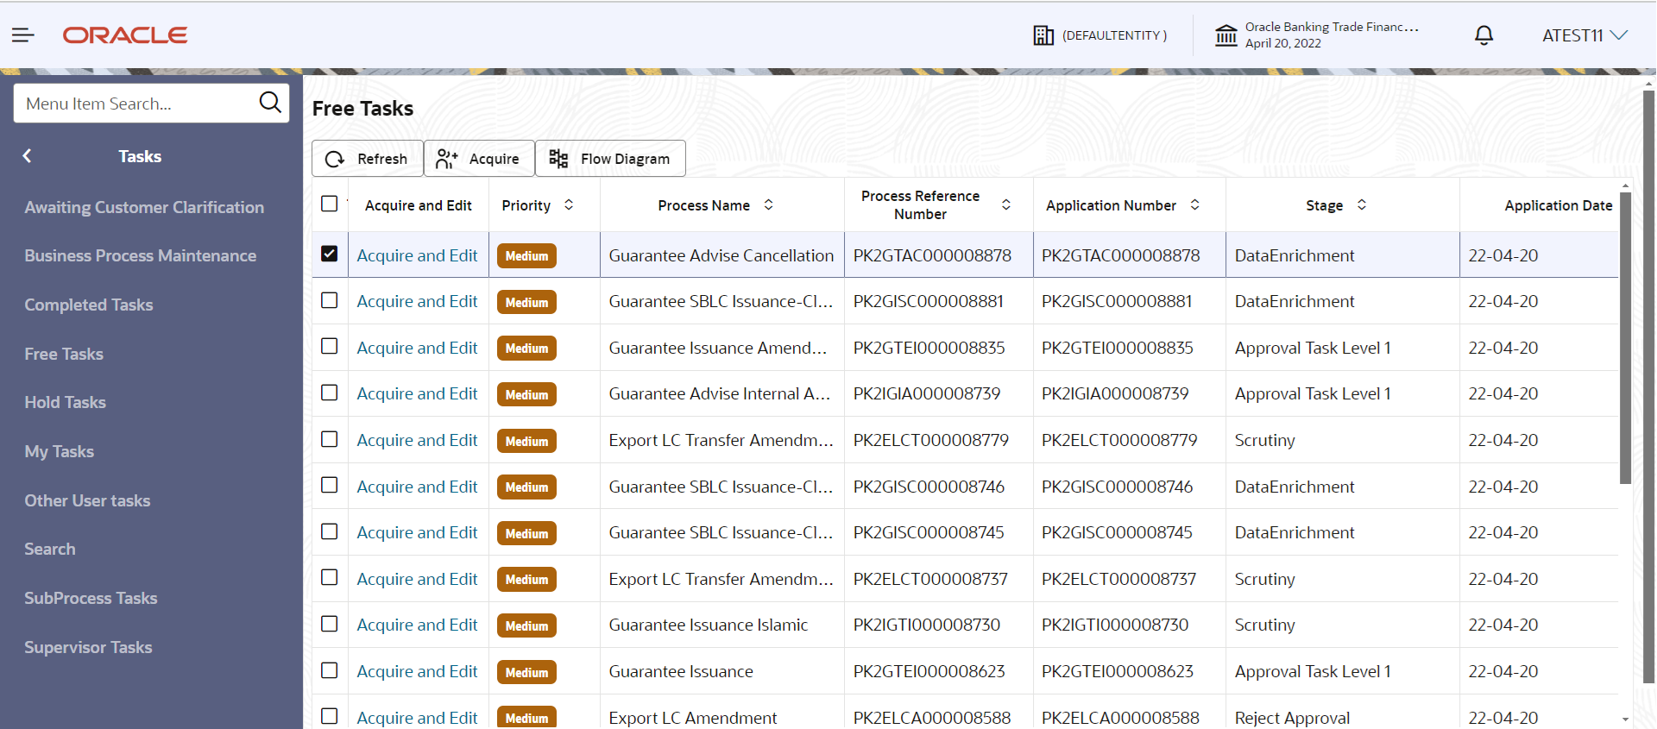Click the page's outer vertical scrollbar
The width and height of the screenshot is (1657, 729).
point(1648,388)
